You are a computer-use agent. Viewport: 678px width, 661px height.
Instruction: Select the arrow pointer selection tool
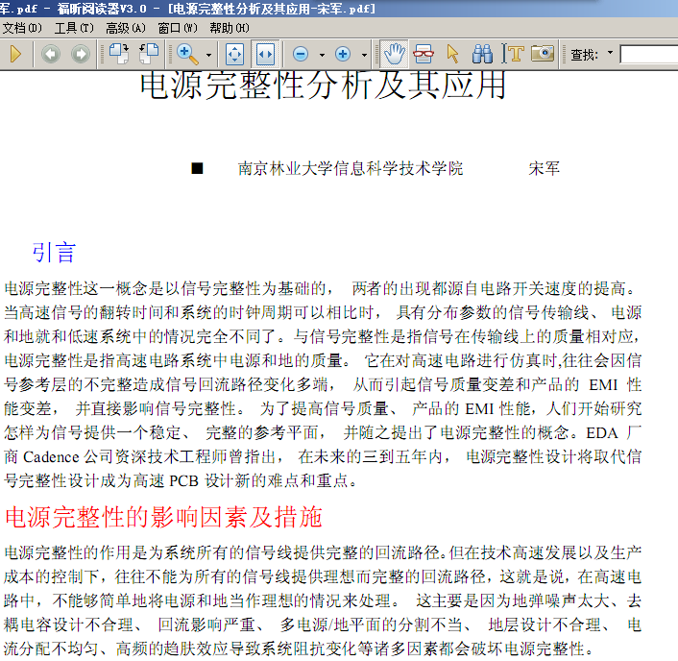click(452, 55)
